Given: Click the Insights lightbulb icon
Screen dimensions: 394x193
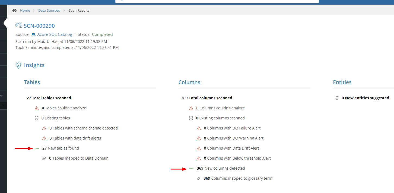Looking at the screenshot, I should click(18, 65).
